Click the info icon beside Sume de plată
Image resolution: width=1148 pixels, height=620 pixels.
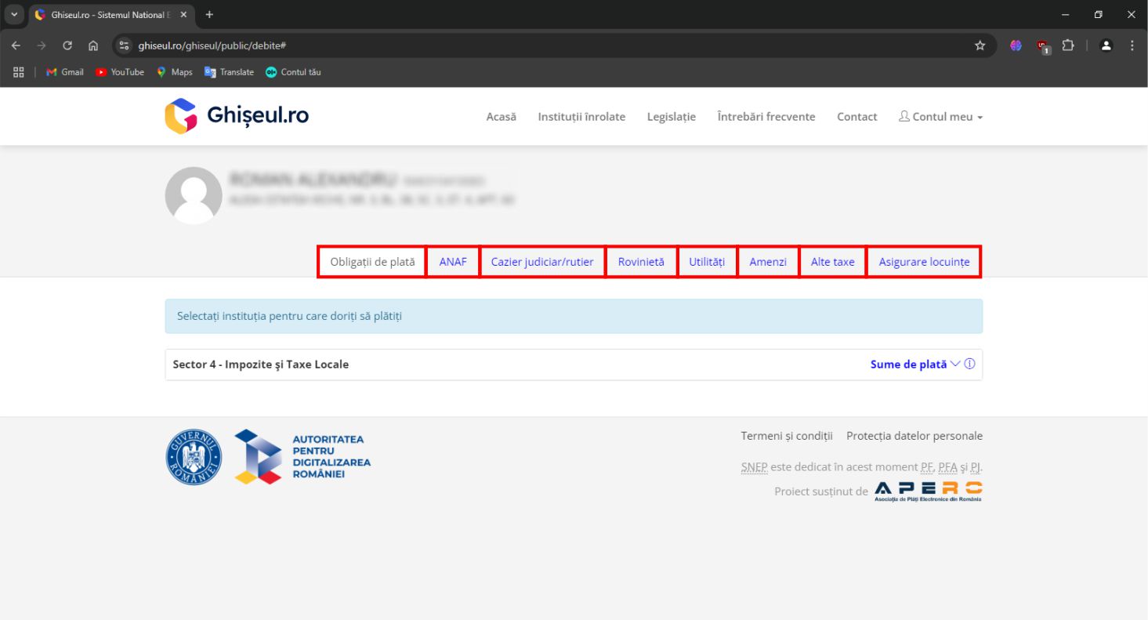pyautogui.click(x=970, y=364)
